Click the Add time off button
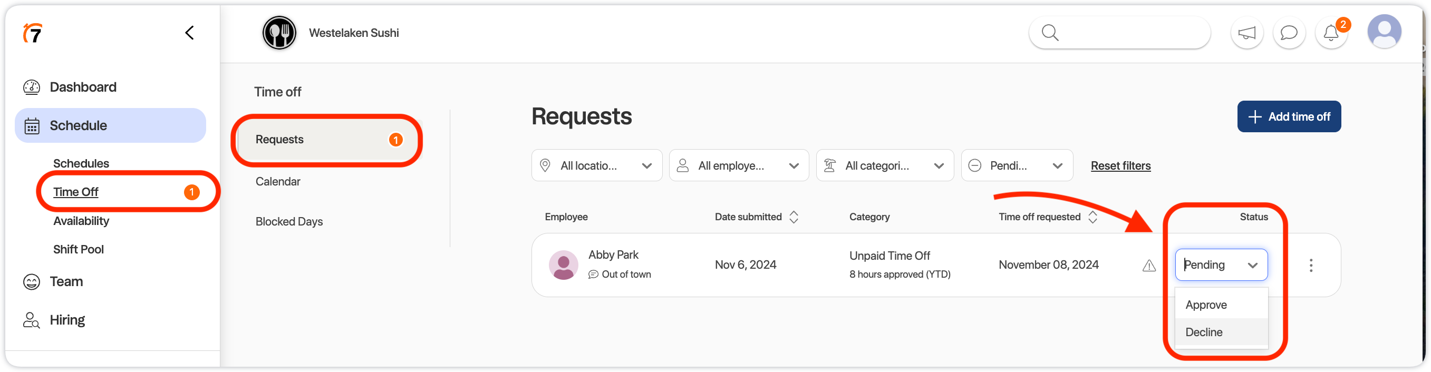Screen dimensions: 1431x372 [x=1288, y=116]
